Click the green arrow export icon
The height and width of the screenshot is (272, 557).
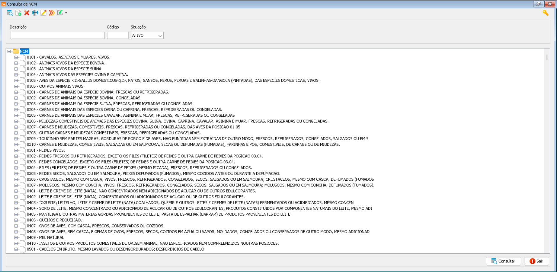60,13
